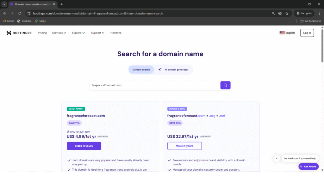Click the purple search magnifier button
The height and width of the screenshot is (182, 324).
pos(225,85)
